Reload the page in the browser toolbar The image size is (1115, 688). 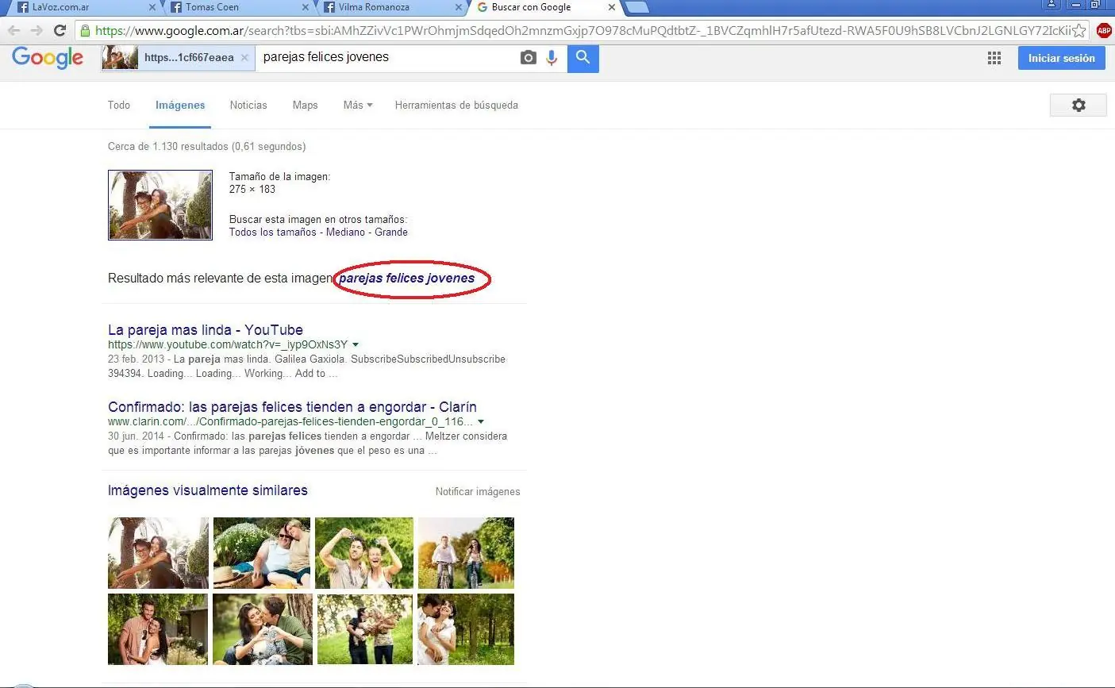[x=60, y=30]
